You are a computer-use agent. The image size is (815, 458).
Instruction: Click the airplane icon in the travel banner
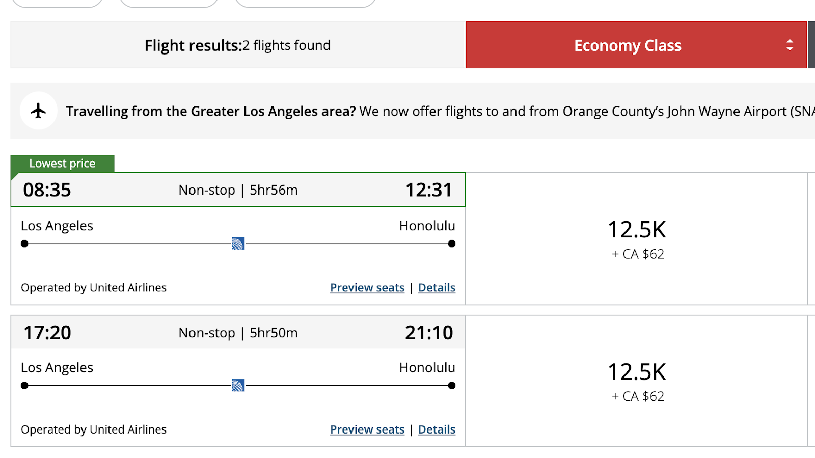coord(38,111)
